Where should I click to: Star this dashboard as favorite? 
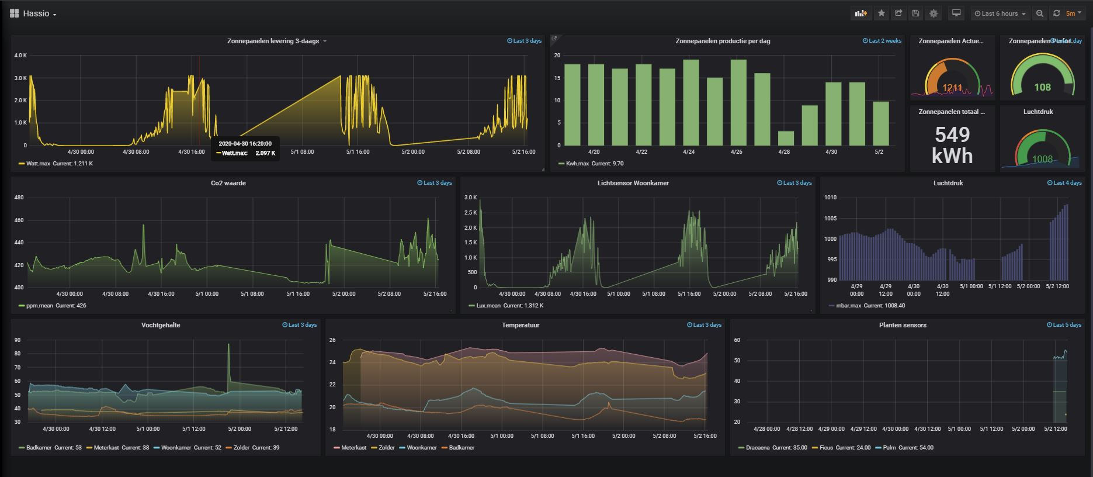pyautogui.click(x=882, y=13)
